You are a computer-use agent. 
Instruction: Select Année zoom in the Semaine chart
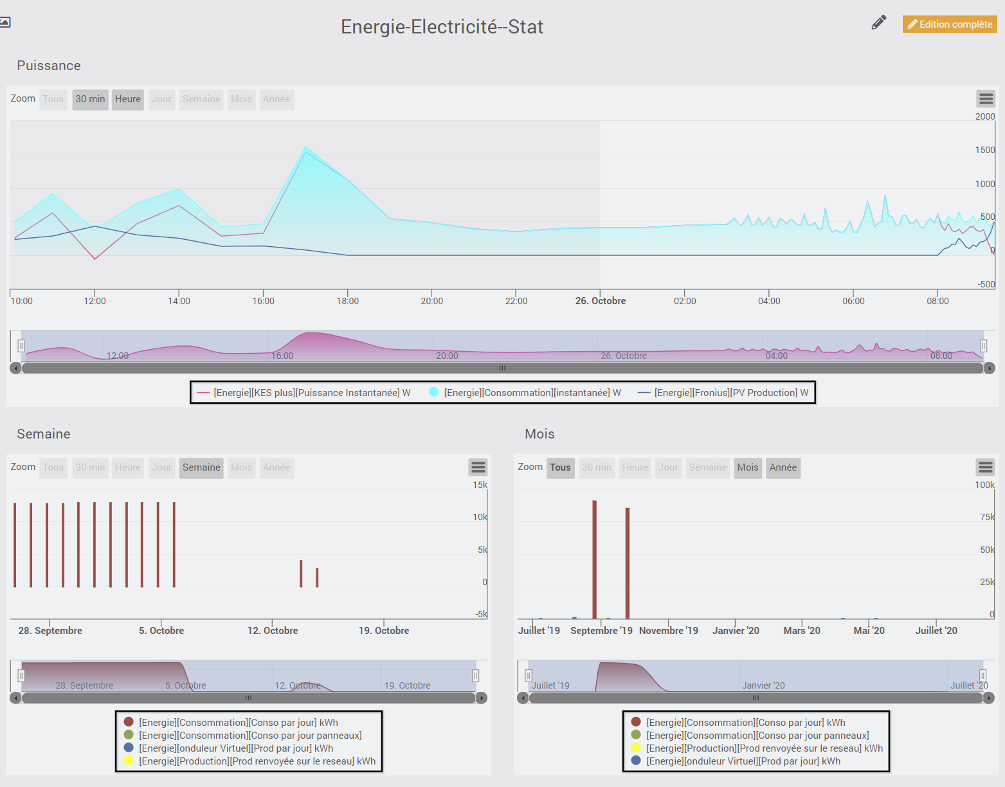click(276, 467)
